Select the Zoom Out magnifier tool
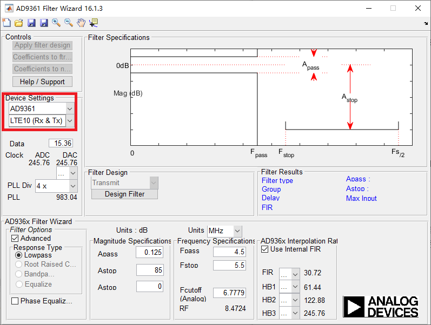Viewport: 431px width, 325px height. tap(68, 23)
